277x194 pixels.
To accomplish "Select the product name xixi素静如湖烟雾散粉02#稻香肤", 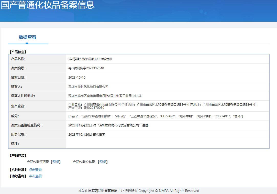I will coord(90,59).
